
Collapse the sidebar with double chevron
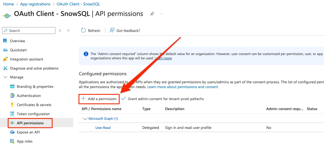(68, 31)
